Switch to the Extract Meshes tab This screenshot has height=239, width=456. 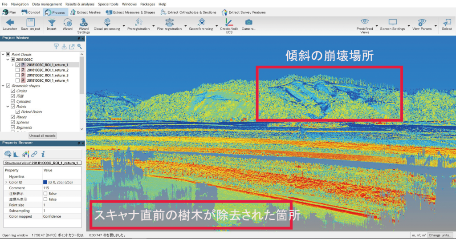(x=85, y=12)
